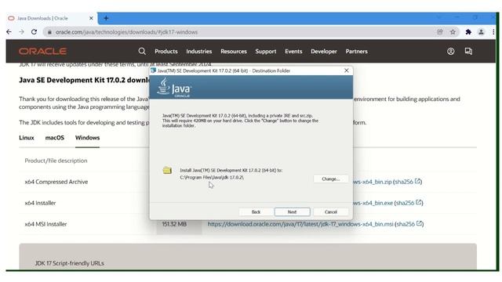Open the browser profile avatar
Screen dimensions: 502x282
point(481,32)
